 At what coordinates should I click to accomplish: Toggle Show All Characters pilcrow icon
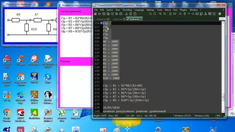tap(184, 14)
